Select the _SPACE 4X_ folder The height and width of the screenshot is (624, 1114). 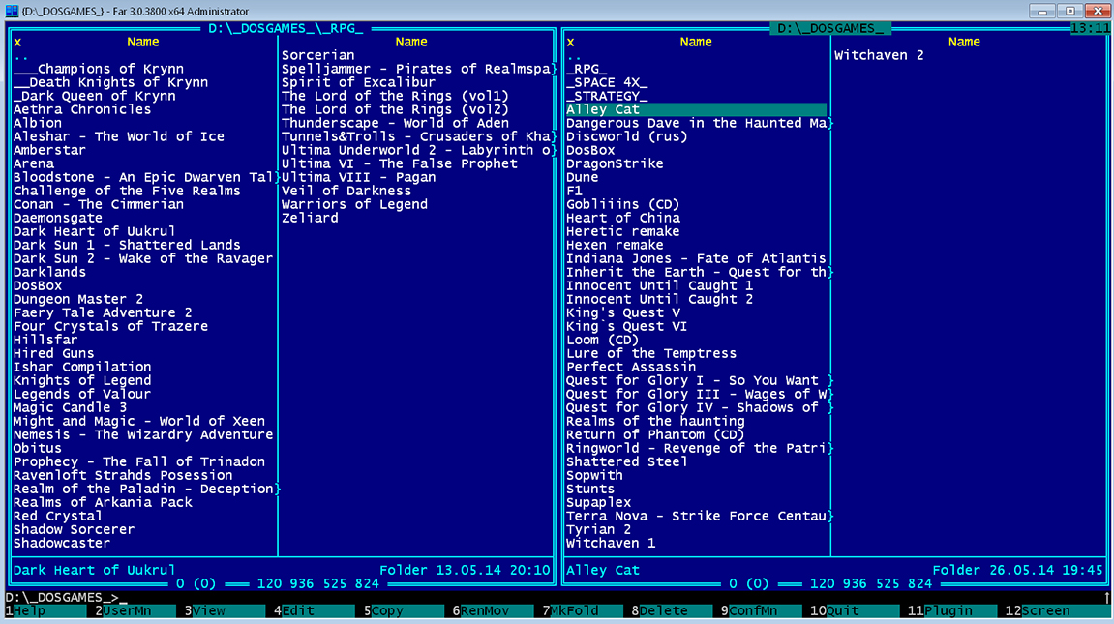point(607,82)
